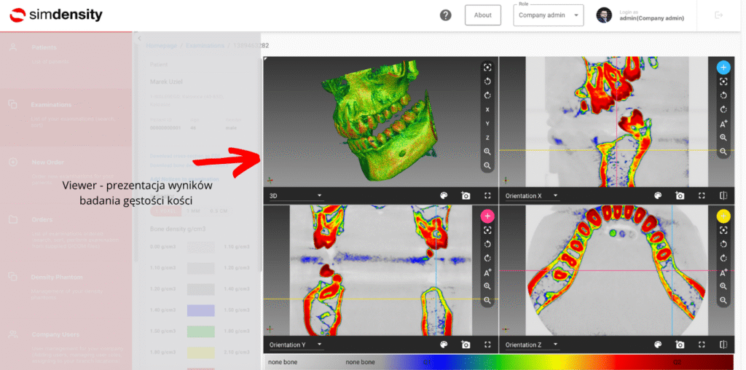Snap the 3D view to the Z axis
Screen dimensions: 746x370
[487, 138]
